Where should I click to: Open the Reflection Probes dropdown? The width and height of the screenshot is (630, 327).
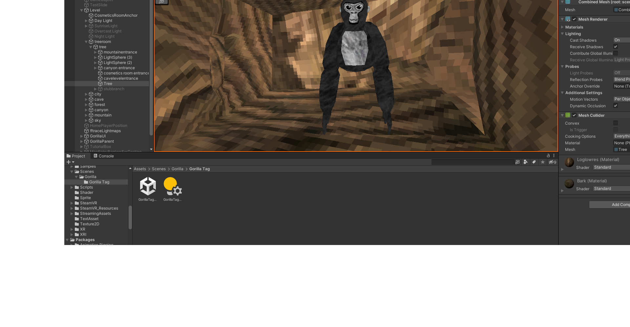tap(621, 79)
